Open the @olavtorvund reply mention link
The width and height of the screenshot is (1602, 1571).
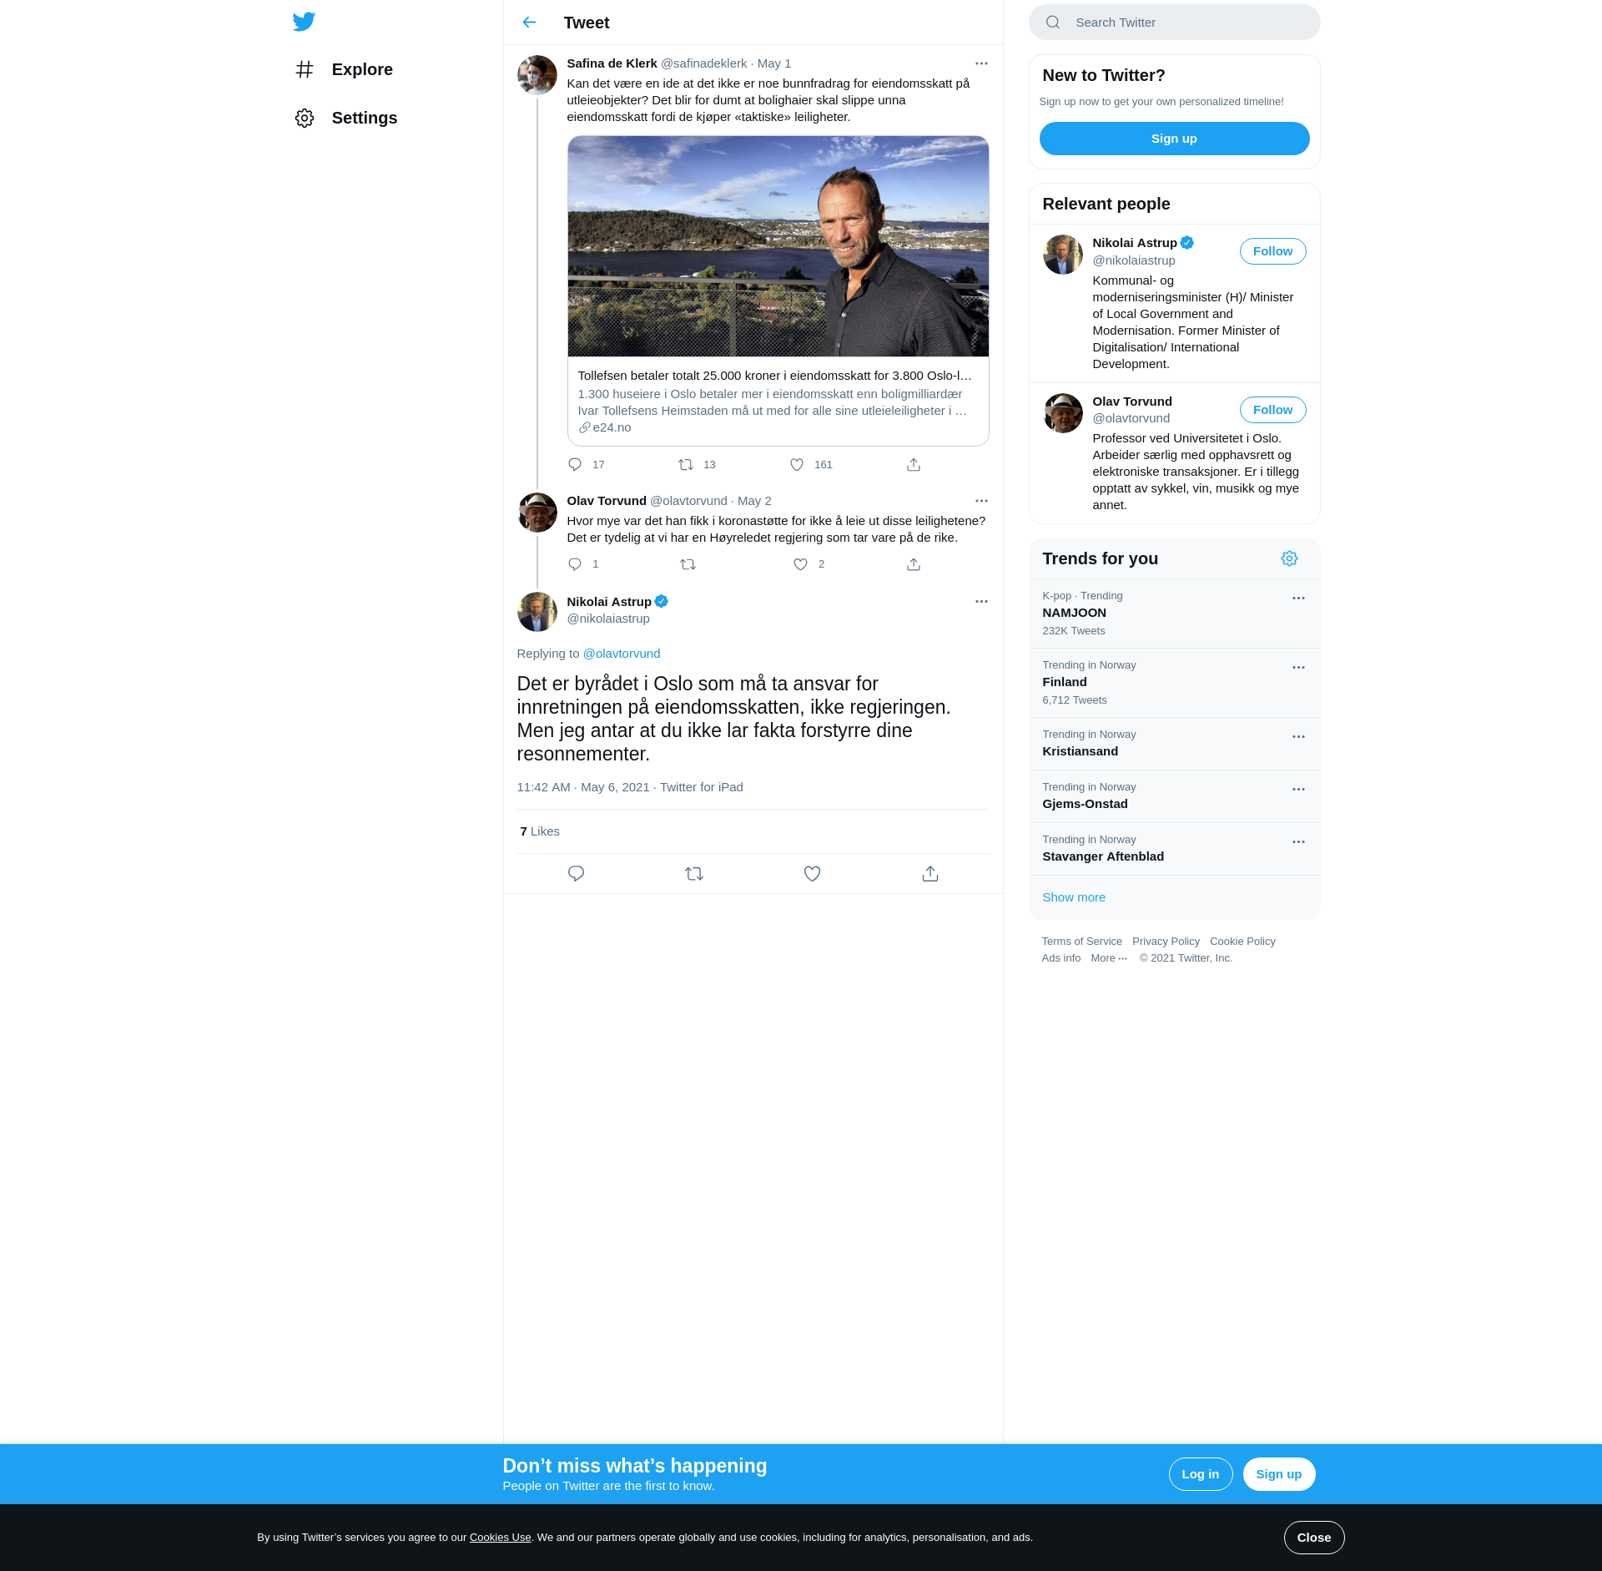click(622, 654)
